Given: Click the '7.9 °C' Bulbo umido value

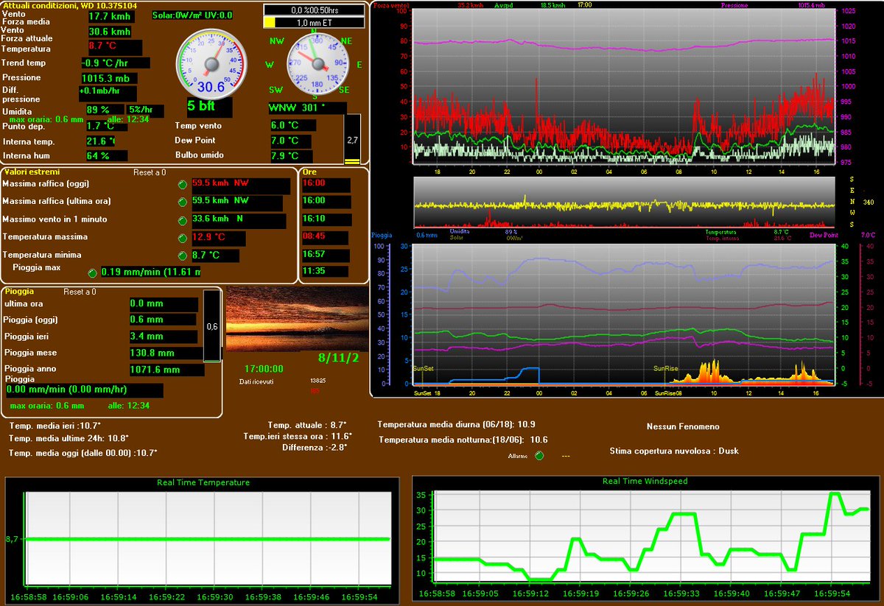Looking at the screenshot, I should point(290,156).
